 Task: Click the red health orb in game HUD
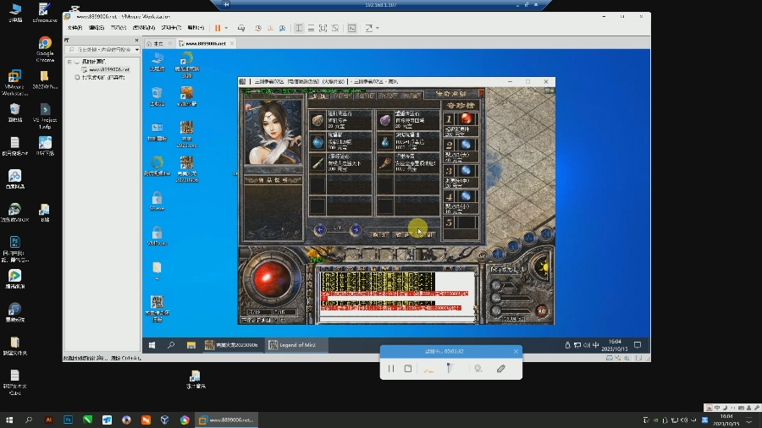click(272, 279)
